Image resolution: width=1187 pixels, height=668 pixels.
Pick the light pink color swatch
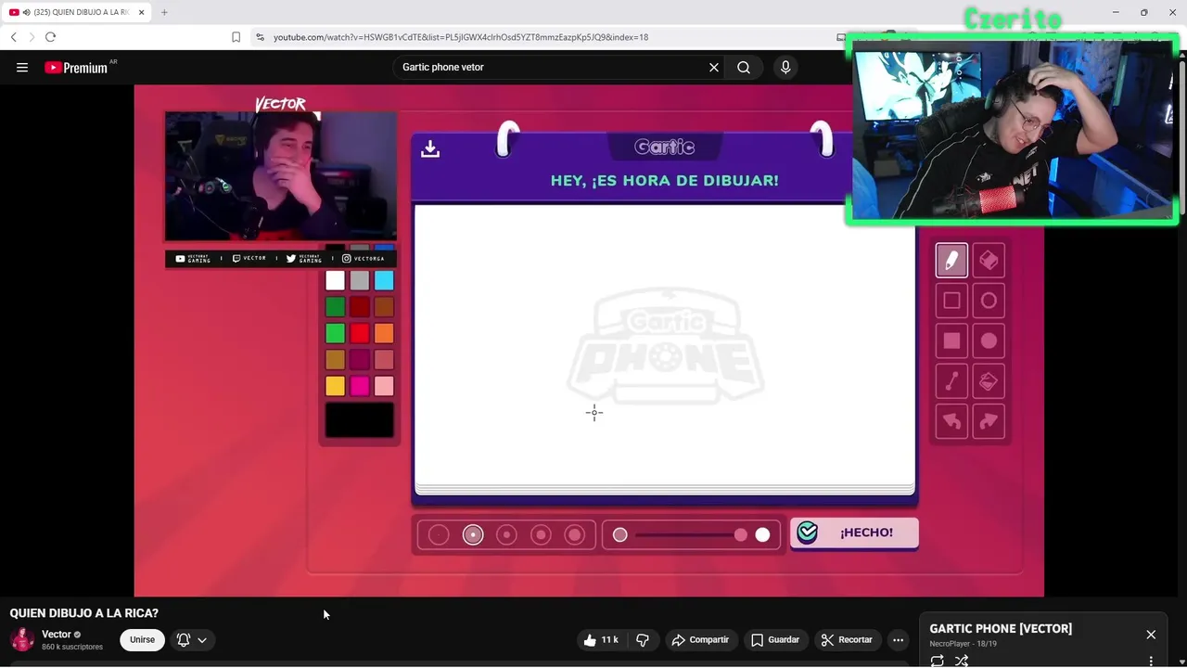click(x=384, y=386)
